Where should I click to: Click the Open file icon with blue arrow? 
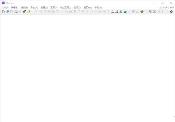tap(8, 12)
